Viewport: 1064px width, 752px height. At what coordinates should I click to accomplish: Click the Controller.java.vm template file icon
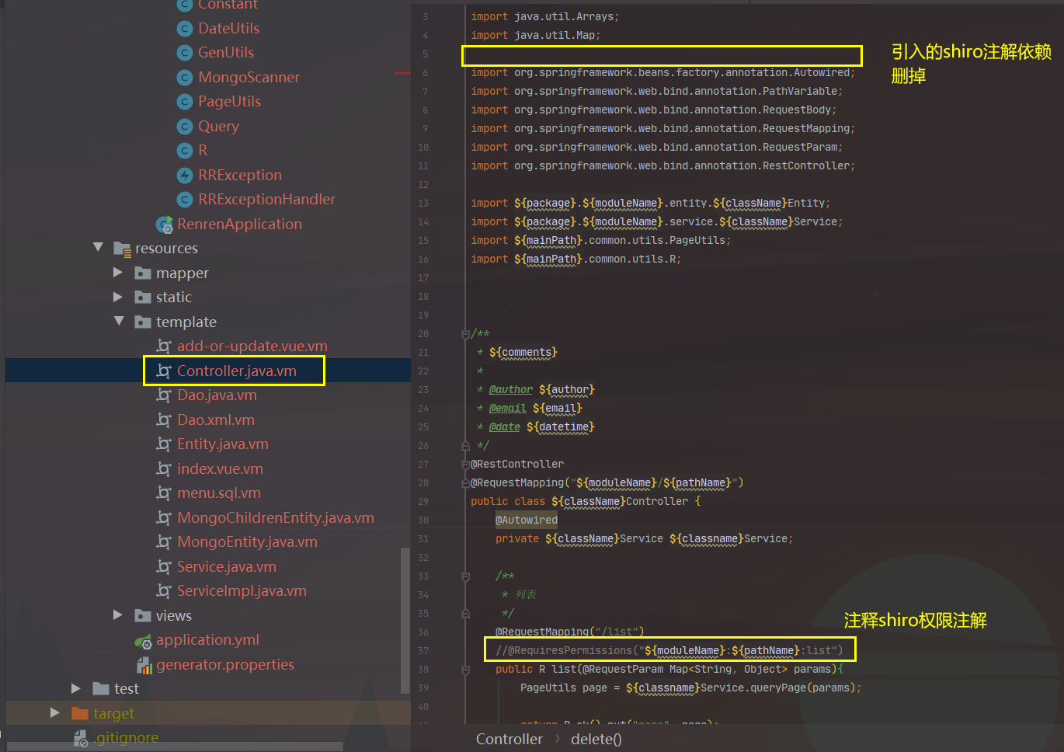[163, 371]
